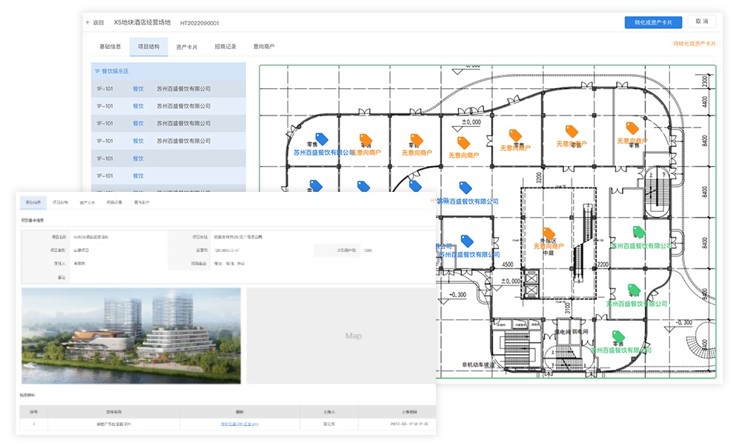Switch to the 基础信息 tab in the back window
This screenshot has width=739, height=446.
pyautogui.click(x=110, y=47)
